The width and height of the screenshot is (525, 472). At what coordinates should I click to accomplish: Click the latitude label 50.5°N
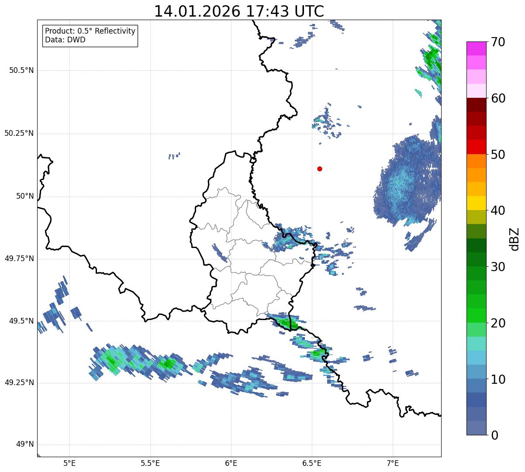click(x=21, y=70)
